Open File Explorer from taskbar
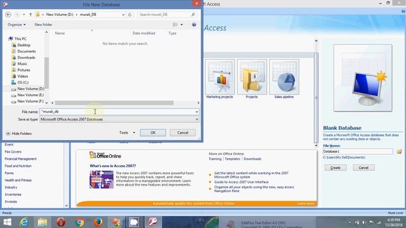The height and width of the screenshot is (228, 406). (x=43, y=222)
